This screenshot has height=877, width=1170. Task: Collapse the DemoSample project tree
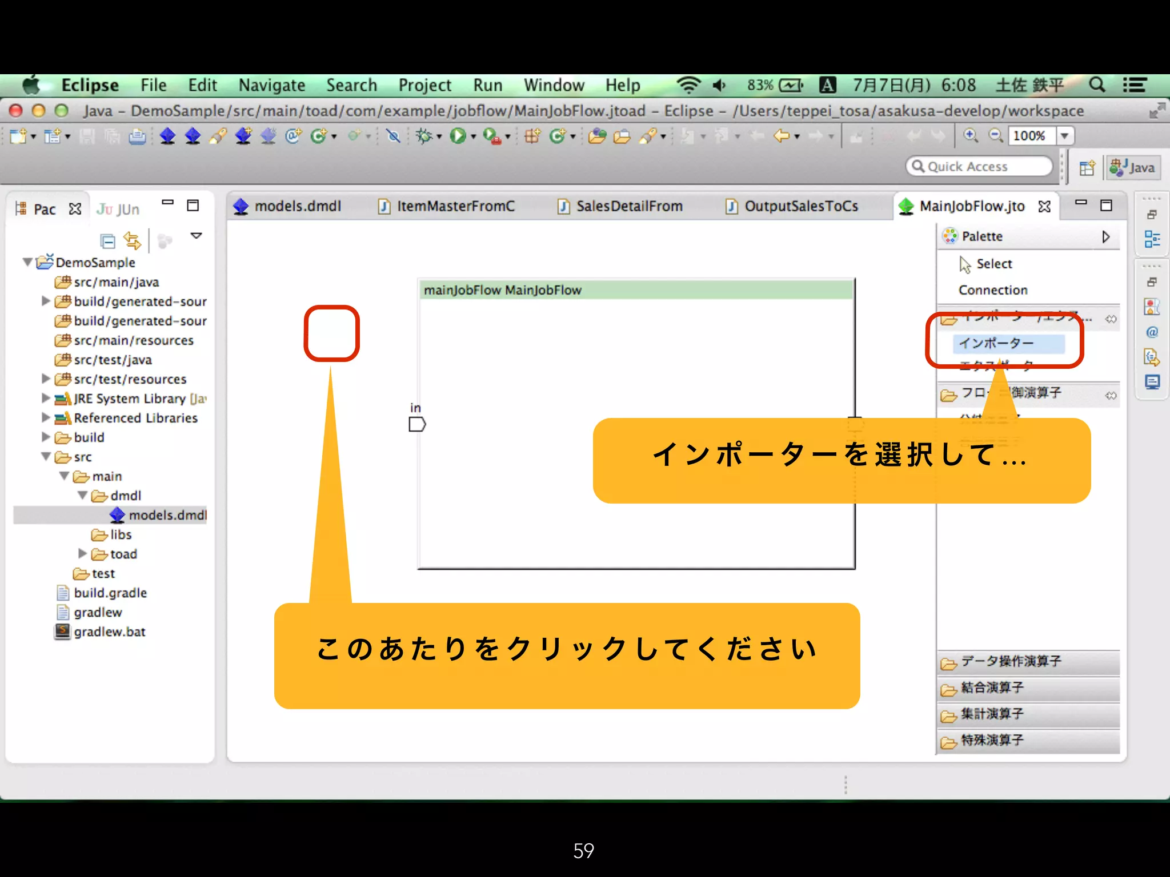27,263
